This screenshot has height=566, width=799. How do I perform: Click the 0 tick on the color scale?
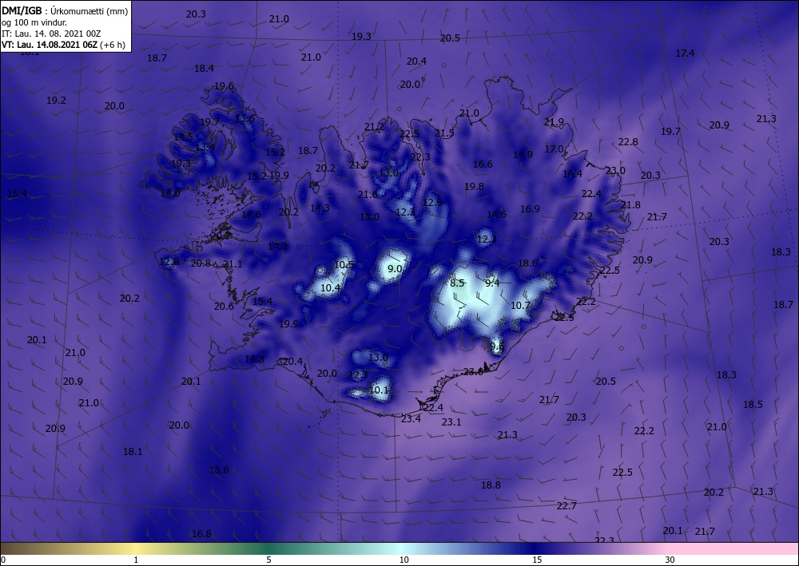[x=3, y=560]
